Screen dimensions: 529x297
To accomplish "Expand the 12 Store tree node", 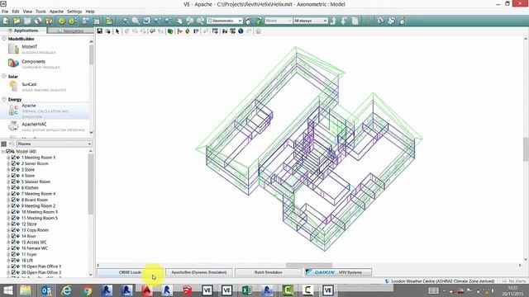I will [x=8, y=224].
